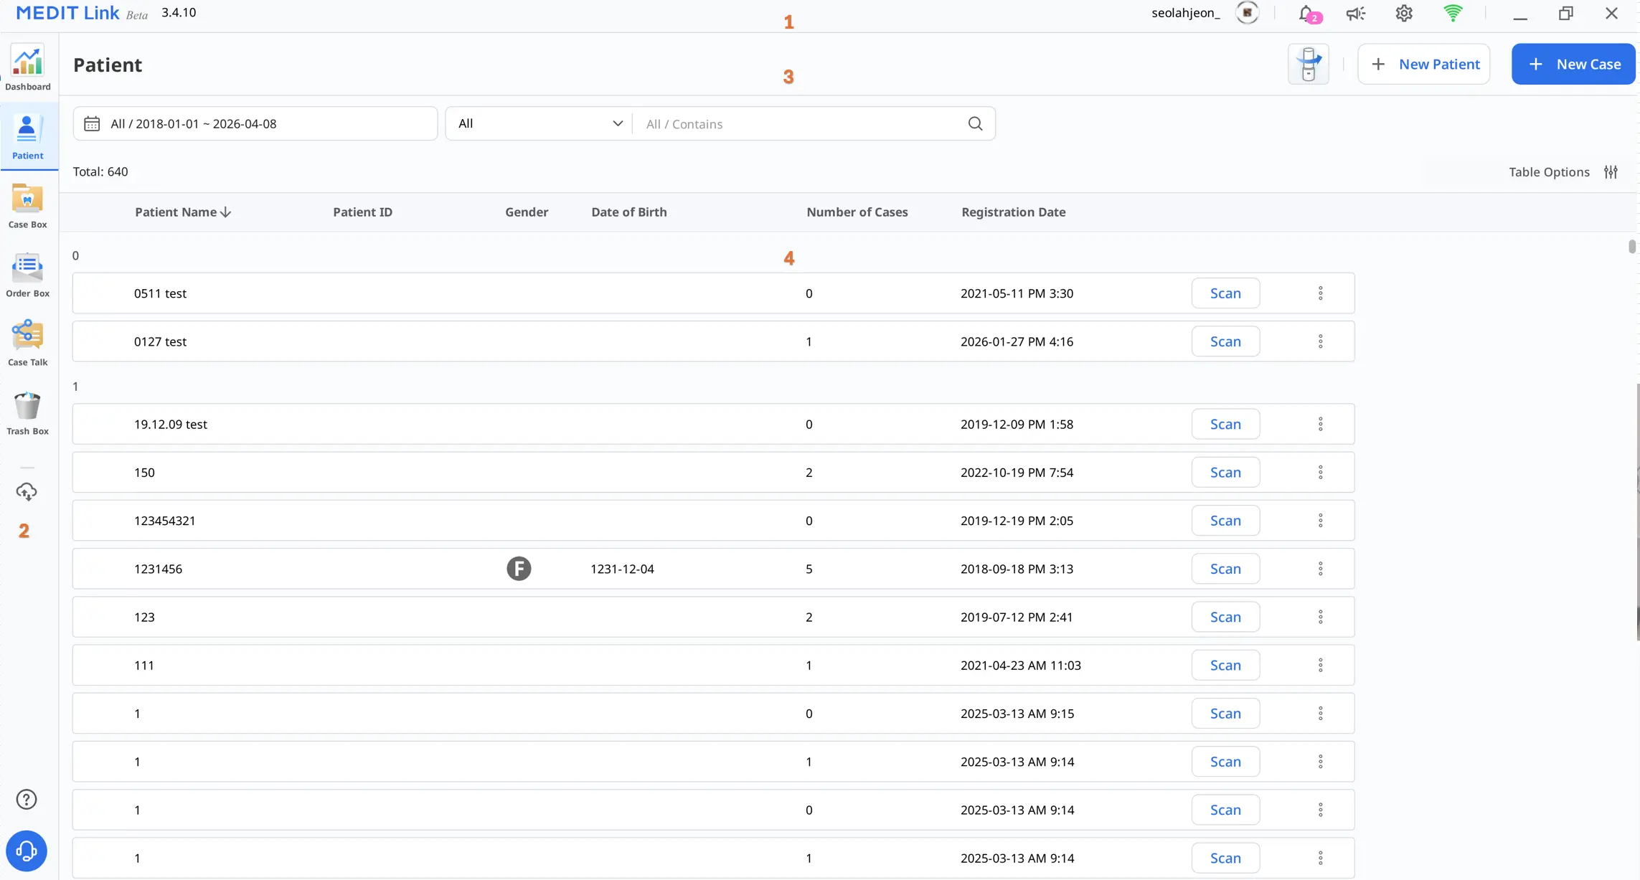Open more options for 19.12.09 test
Viewport: 1640px width, 880px height.
tap(1320, 424)
